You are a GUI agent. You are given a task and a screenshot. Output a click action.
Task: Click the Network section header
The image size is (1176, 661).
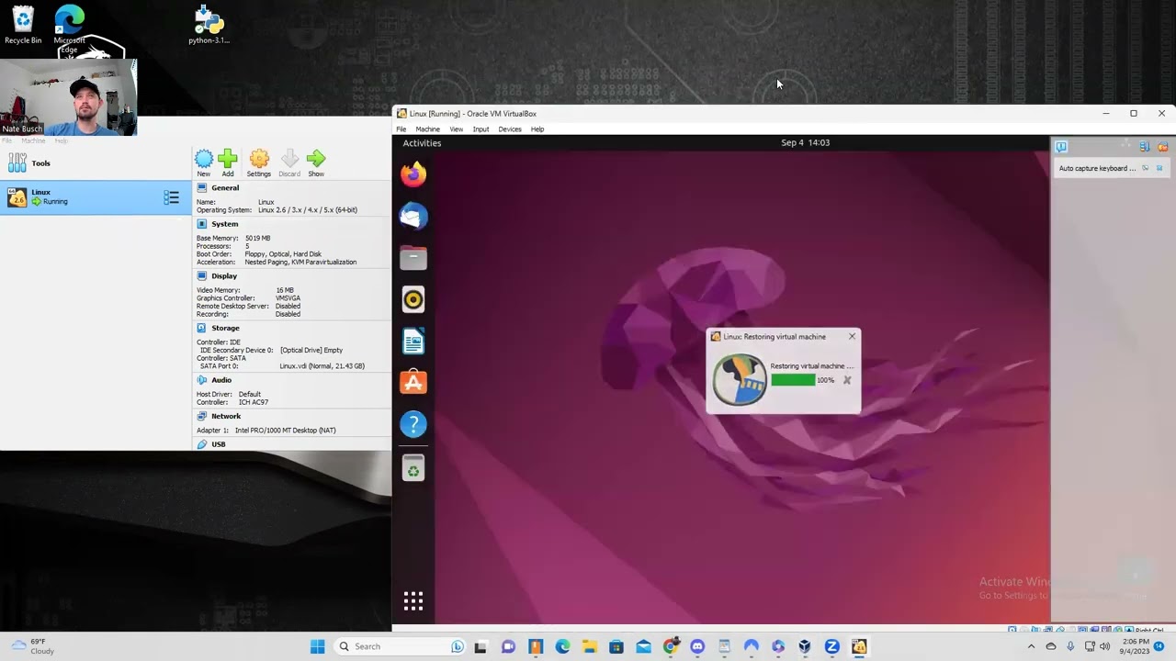226,416
